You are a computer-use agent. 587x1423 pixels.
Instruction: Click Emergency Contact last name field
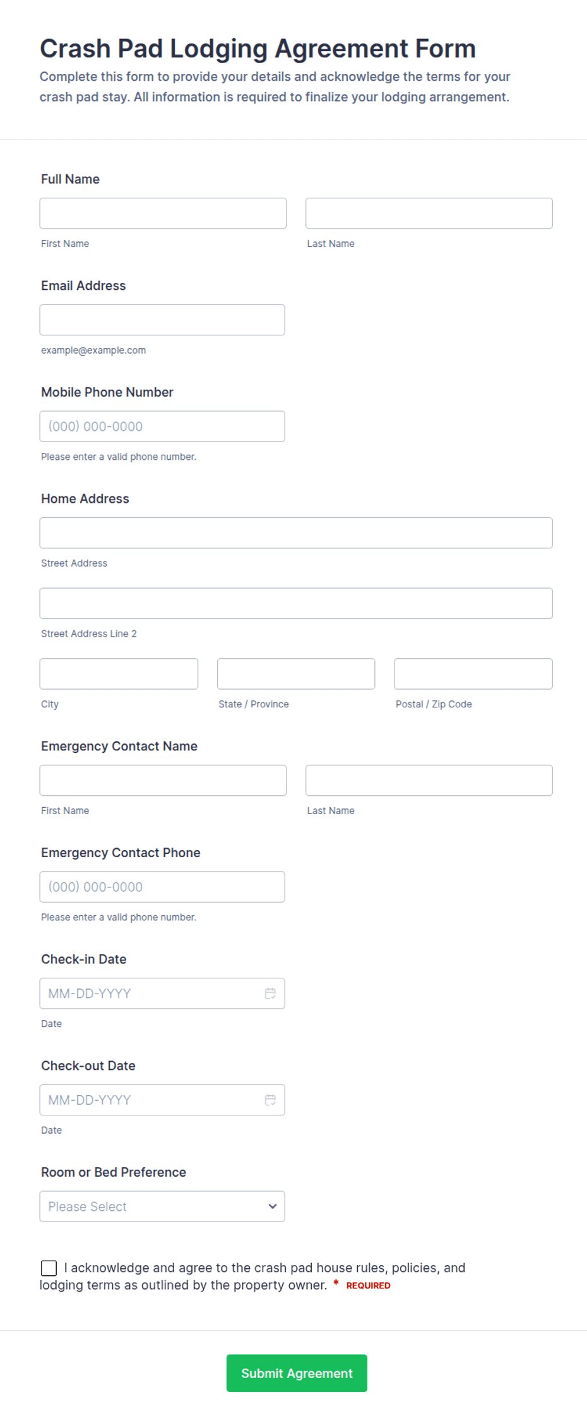tap(429, 781)
